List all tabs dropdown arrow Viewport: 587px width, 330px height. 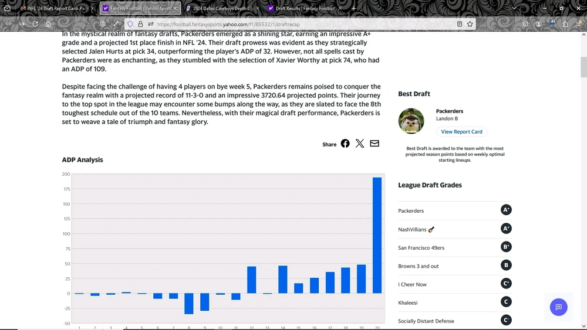514,8
